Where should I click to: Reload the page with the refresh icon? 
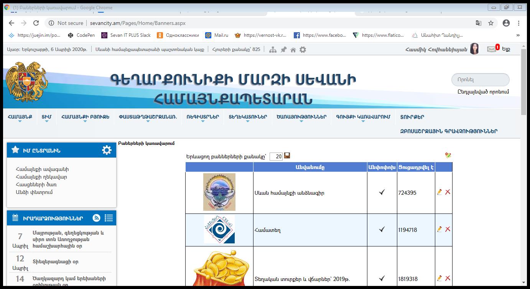pos(36,23)
